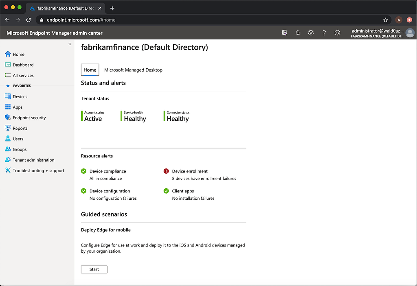
Task: Go back in browser history
Action: click(x=7, y=20)
